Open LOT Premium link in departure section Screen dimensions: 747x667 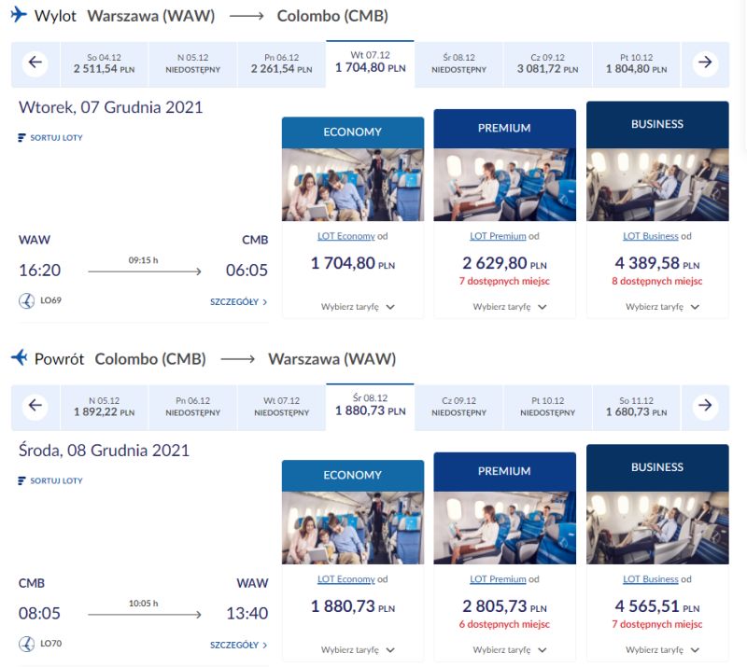tap(498, 236)
